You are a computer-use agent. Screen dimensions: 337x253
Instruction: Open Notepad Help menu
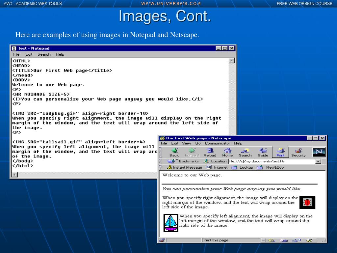click(60, 54)
